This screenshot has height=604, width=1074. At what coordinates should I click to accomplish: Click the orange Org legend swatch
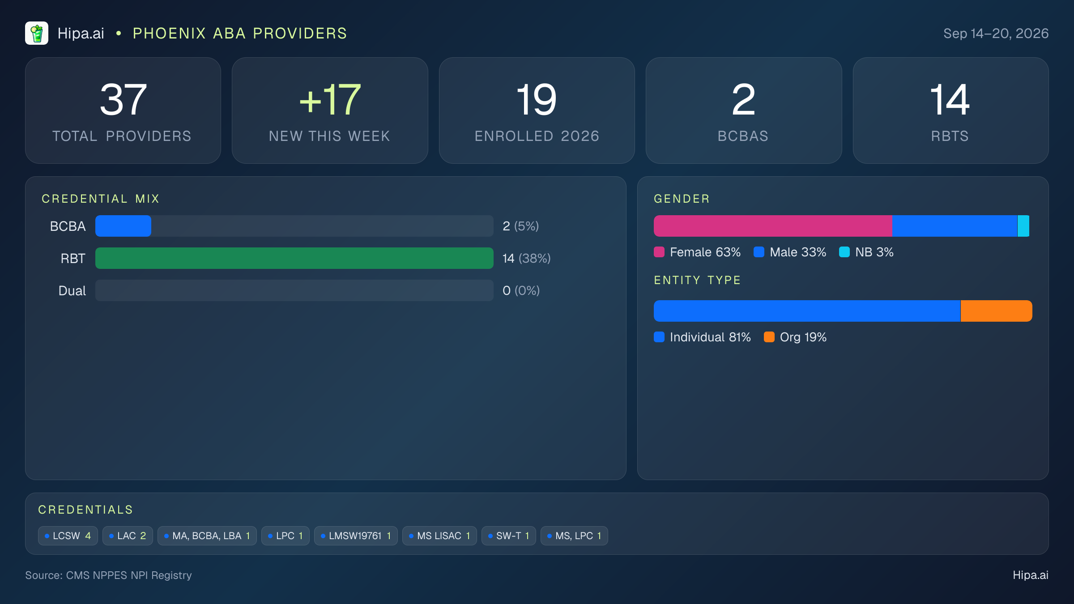coord(769,337)
